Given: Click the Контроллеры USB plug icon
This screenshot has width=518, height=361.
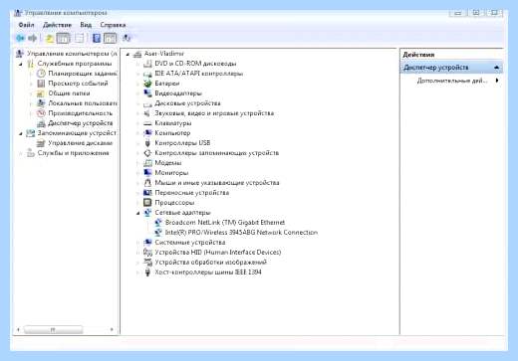Looking at the screenshot, I should (x=147, y=143).
